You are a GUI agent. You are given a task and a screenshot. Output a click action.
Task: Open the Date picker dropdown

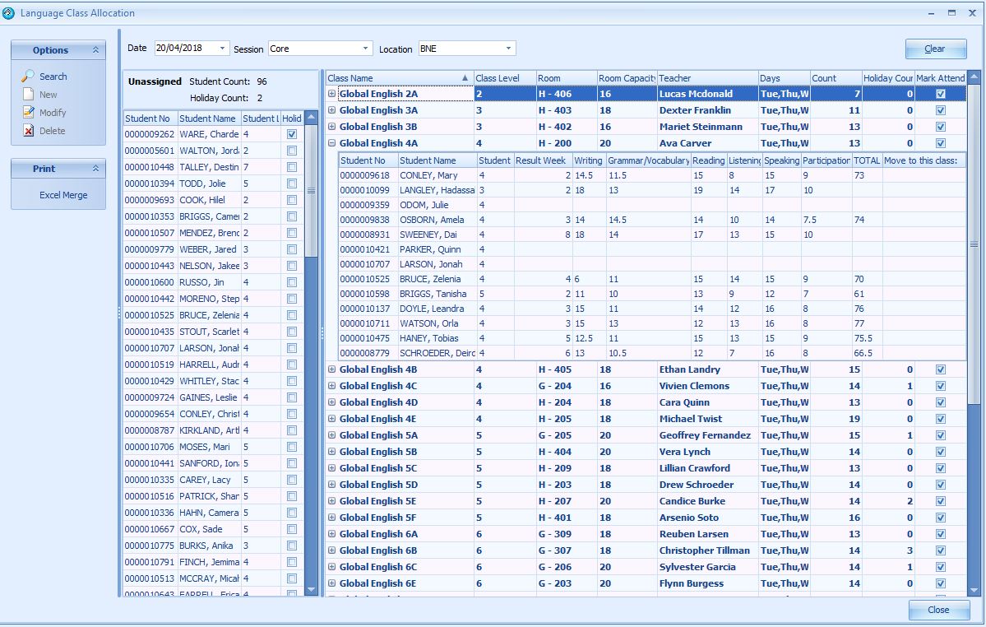223,49
